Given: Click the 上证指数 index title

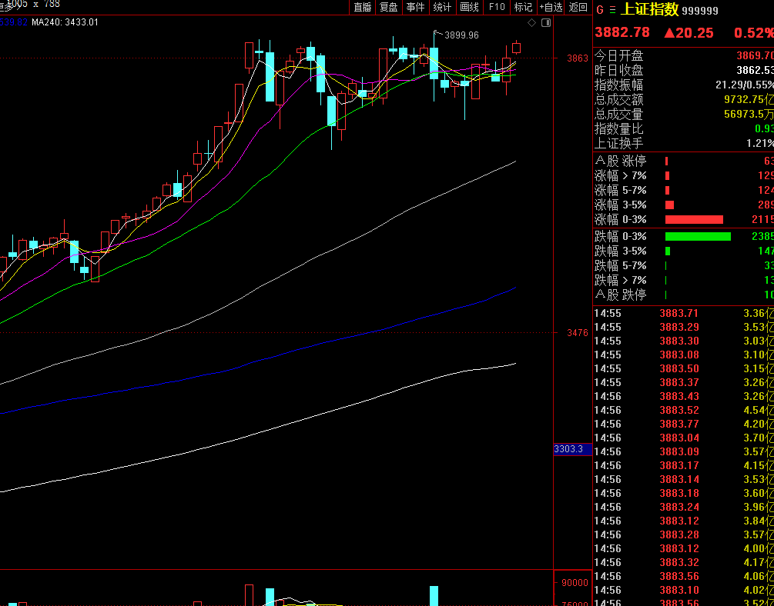Looking at the screenshot, I should tap(649, 10).
